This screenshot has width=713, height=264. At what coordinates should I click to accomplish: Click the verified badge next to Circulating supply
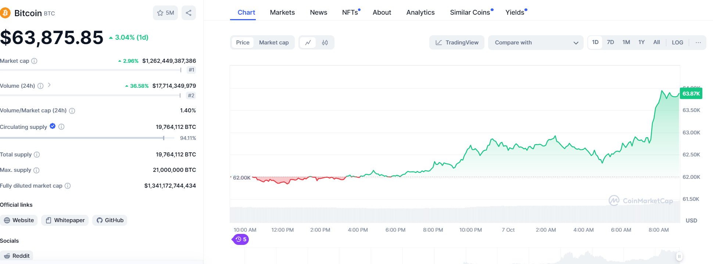point(53,126)
